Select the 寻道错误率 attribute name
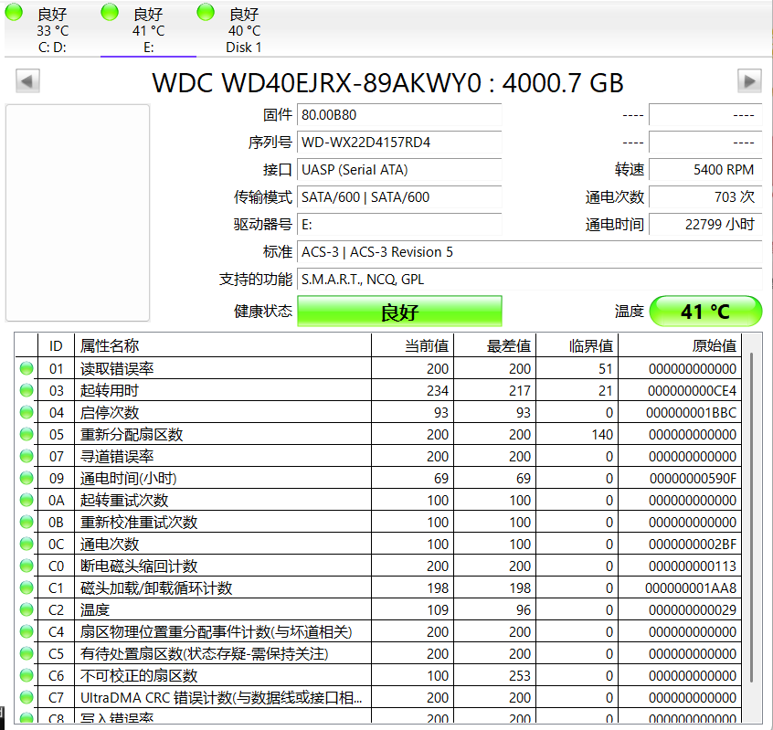Viewport: 773px width, 730px height. pos(117,457)
